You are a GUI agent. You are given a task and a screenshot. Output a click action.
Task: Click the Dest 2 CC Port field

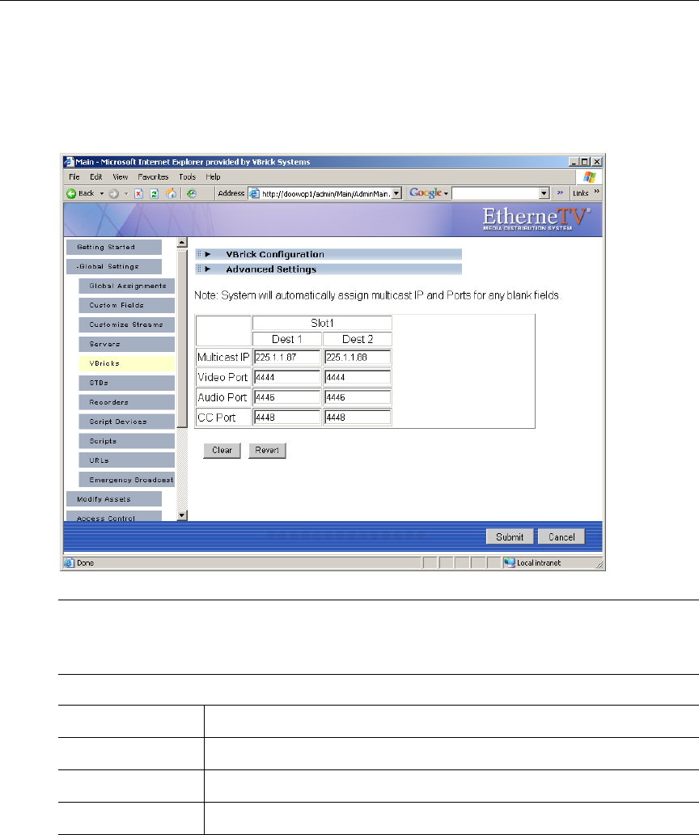pyautogui.click(x=358, y=417)
